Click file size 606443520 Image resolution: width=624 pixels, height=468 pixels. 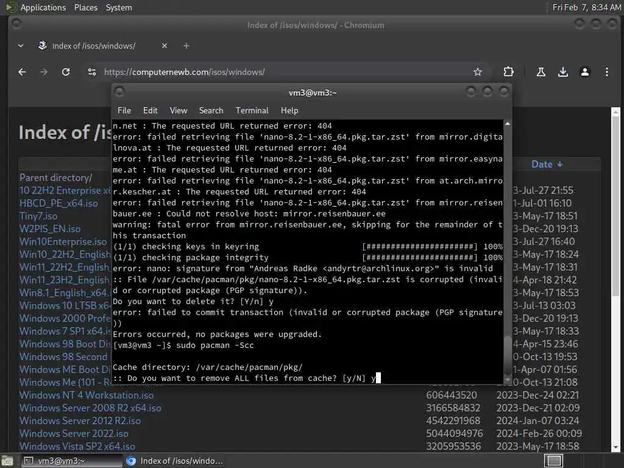[452, 395]
